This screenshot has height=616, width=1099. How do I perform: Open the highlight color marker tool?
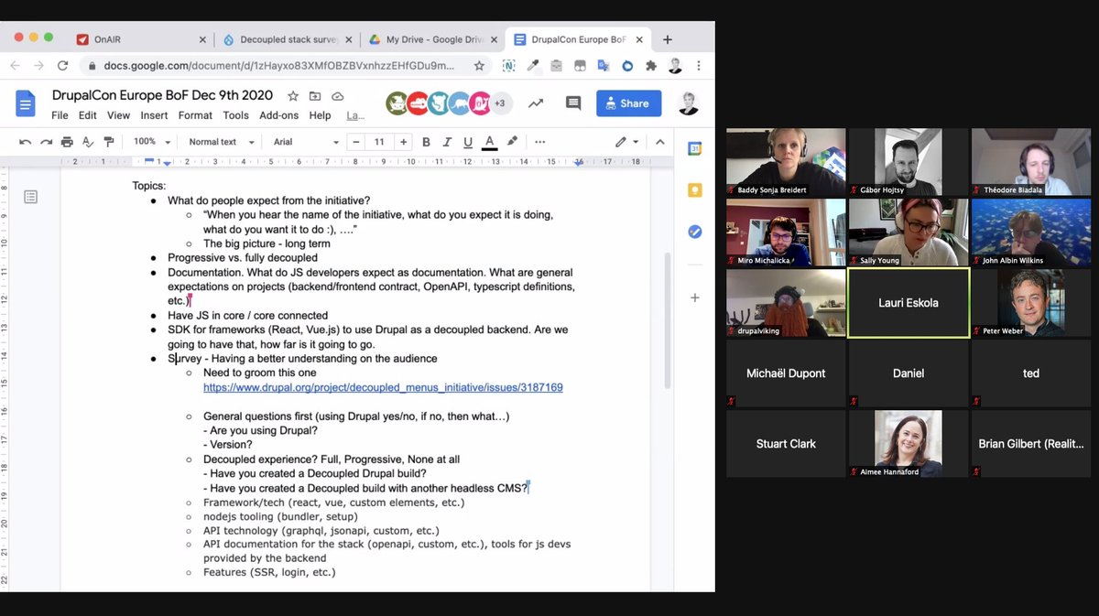click(512, 142)
